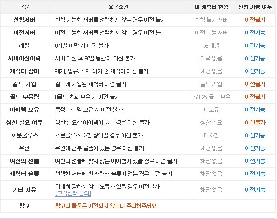This screenshot has width=277, height=219.
Task: Click the 요구조건 column header
Action: (119, 7)
